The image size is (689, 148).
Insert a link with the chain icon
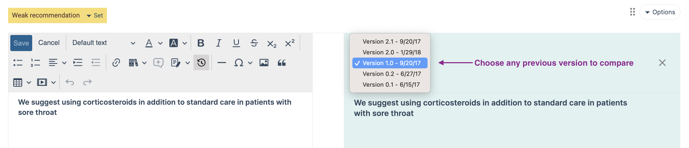click(x=116, y=63)
